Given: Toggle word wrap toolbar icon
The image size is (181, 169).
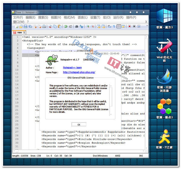Looking at the screenshot, I should click(x=109, y=27).
